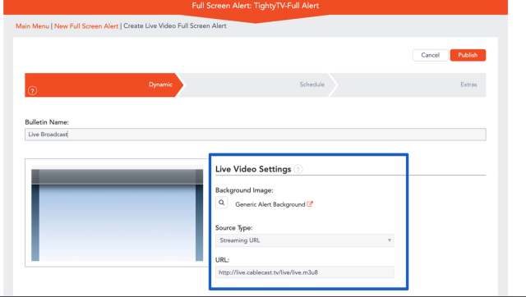
Task: Click the help icon on Dynamic step
Action: coord(33,91)
